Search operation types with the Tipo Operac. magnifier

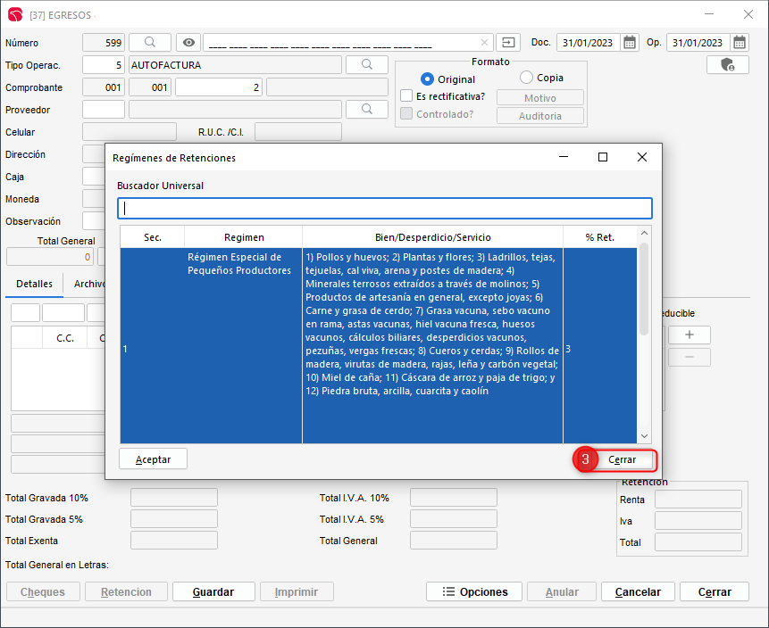[366, 65]
